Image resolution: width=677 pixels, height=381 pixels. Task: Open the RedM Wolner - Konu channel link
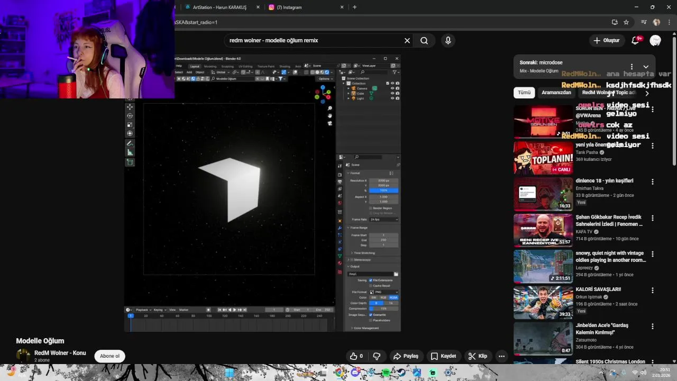pyautogui.click(x=60, y=353)
